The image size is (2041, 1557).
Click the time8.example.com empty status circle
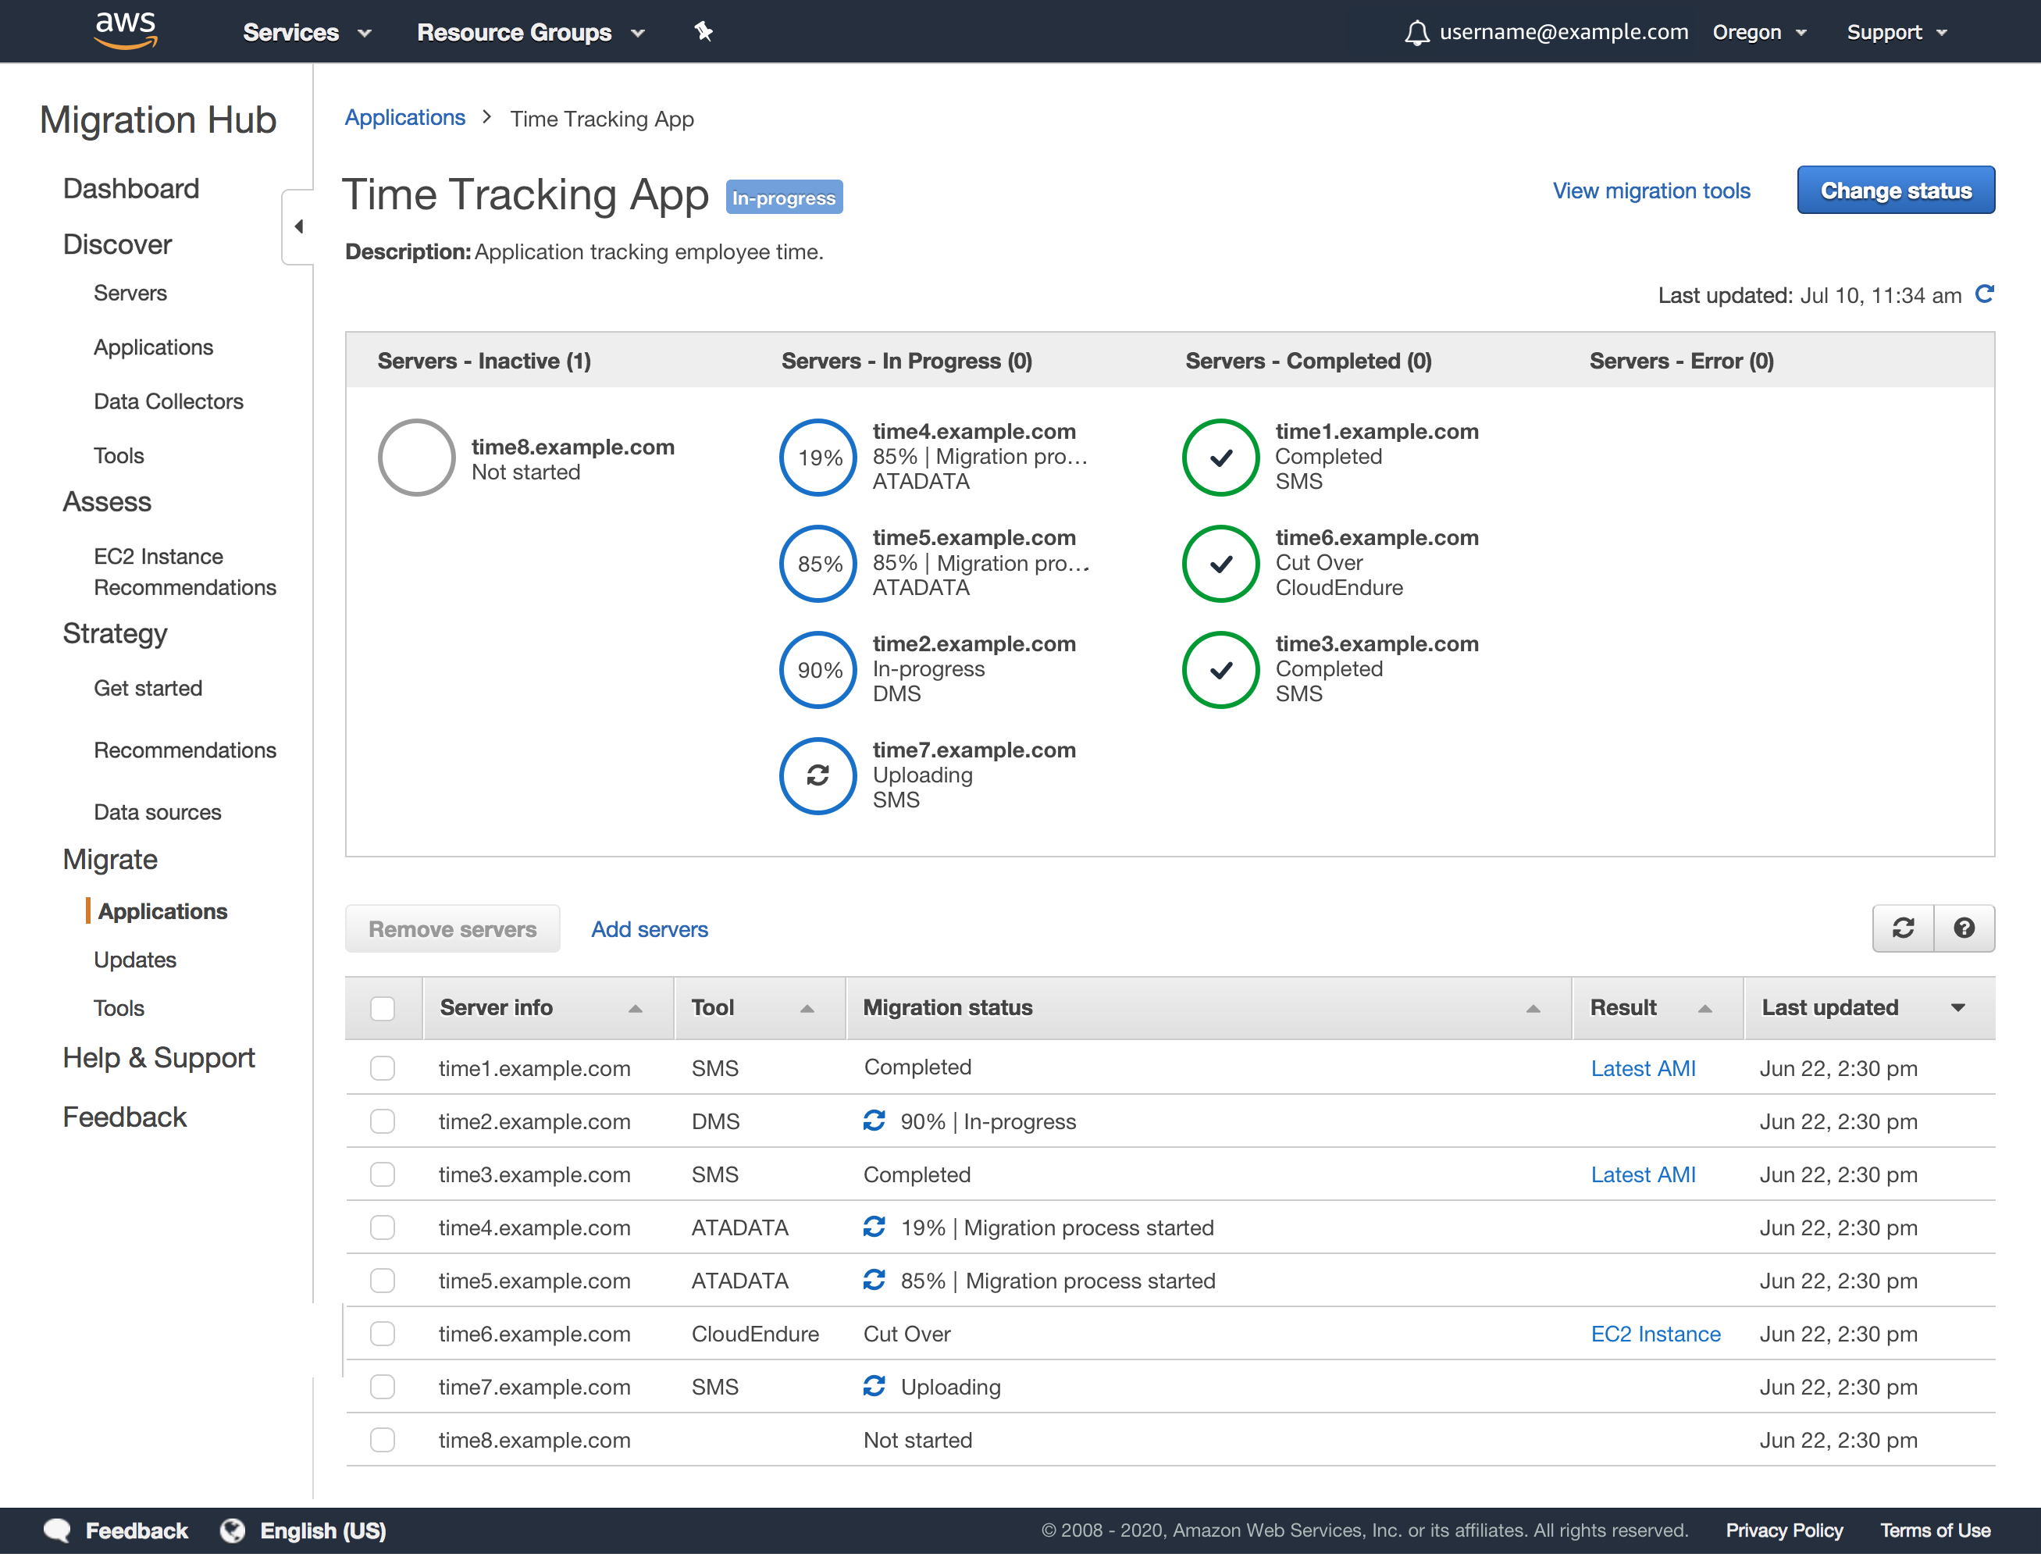(x=417, y=458)
